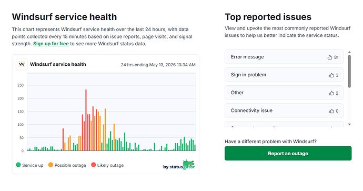Image resolution: width=363 pixels, height=191 pixels.
Task: Click the Possible outage legend label
Action: (70, 165)
